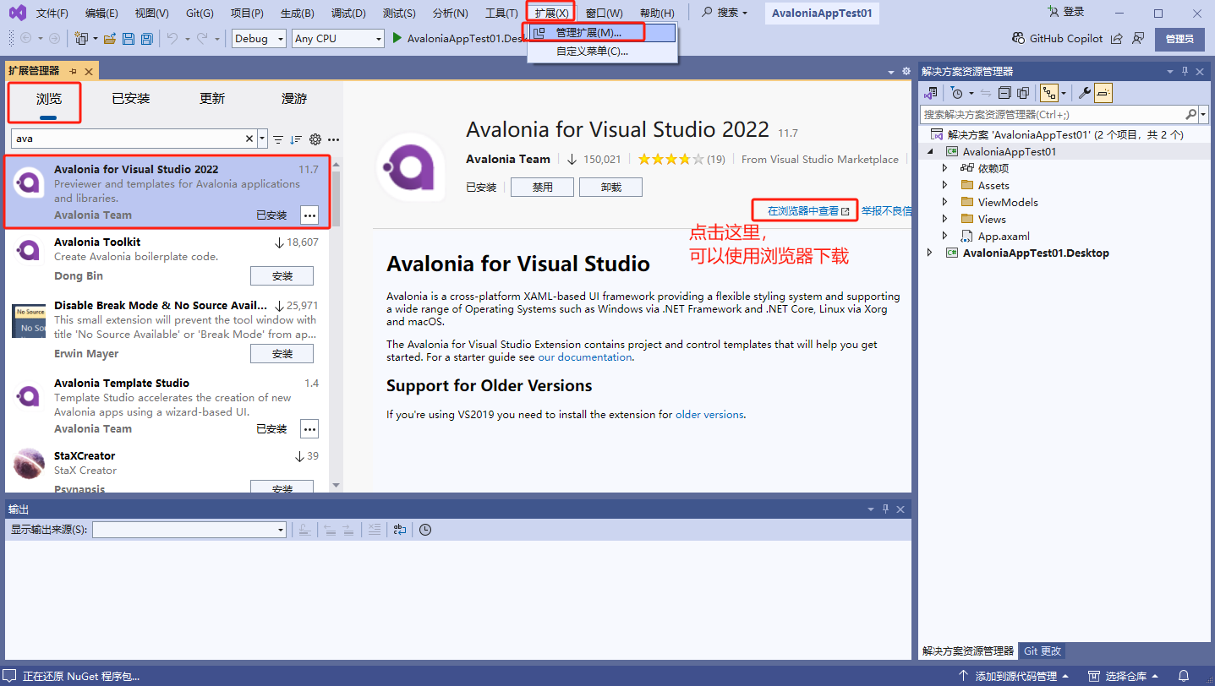Click the 'older versions' link
Viewport: 1215px width, 686px height.
pyautogui.click(x=709, y=415)
